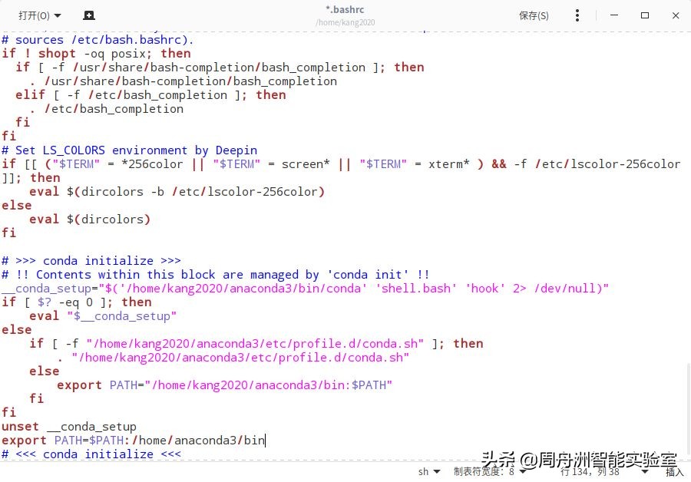Select the *.bashrc title tab
Viewport: 691px width, 482px height.
click(345, 9)
